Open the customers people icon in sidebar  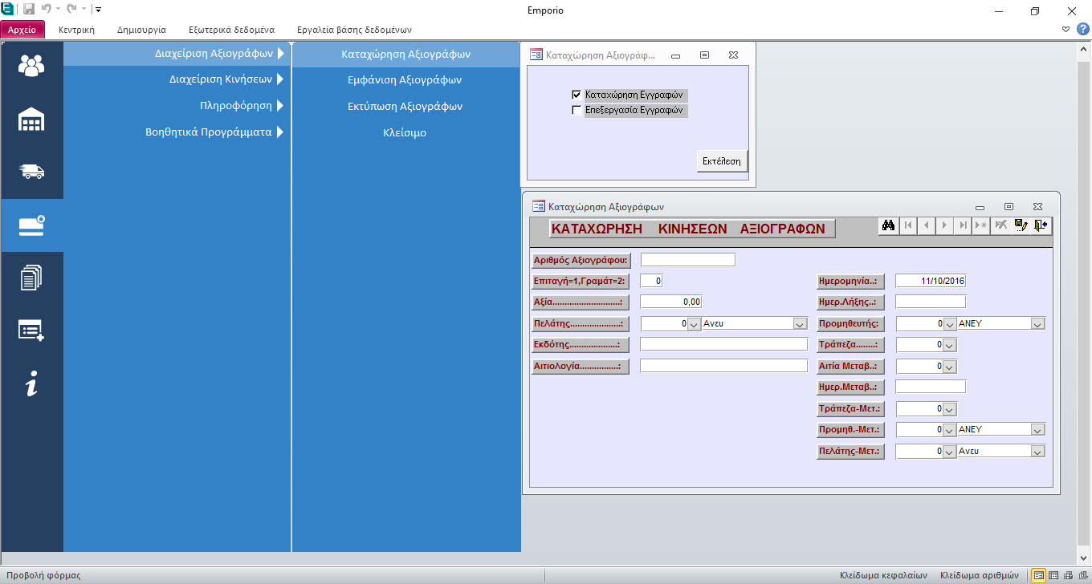31,66
